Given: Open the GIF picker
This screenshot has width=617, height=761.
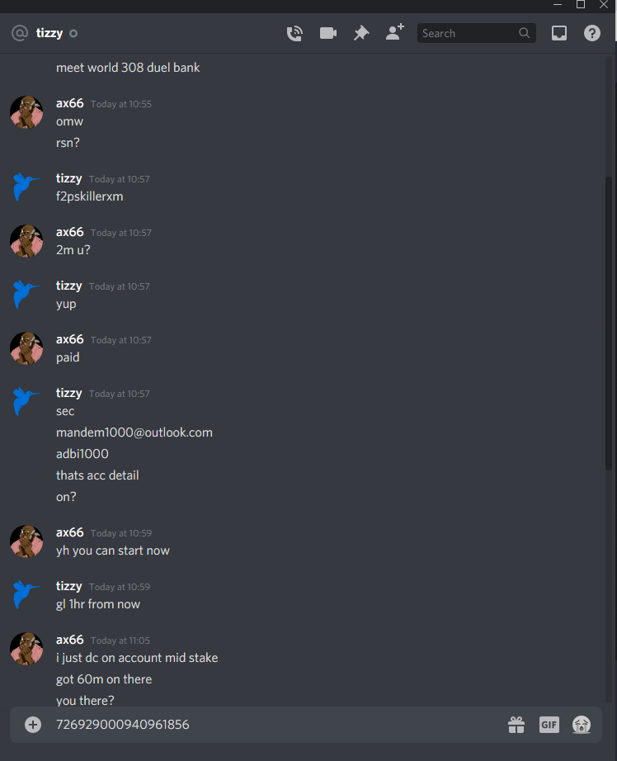Looking at the screenshot, I should coord(549,725).
